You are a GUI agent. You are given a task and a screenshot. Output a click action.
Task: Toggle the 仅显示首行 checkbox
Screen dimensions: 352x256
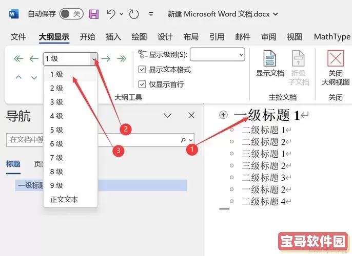pos(142,84)
